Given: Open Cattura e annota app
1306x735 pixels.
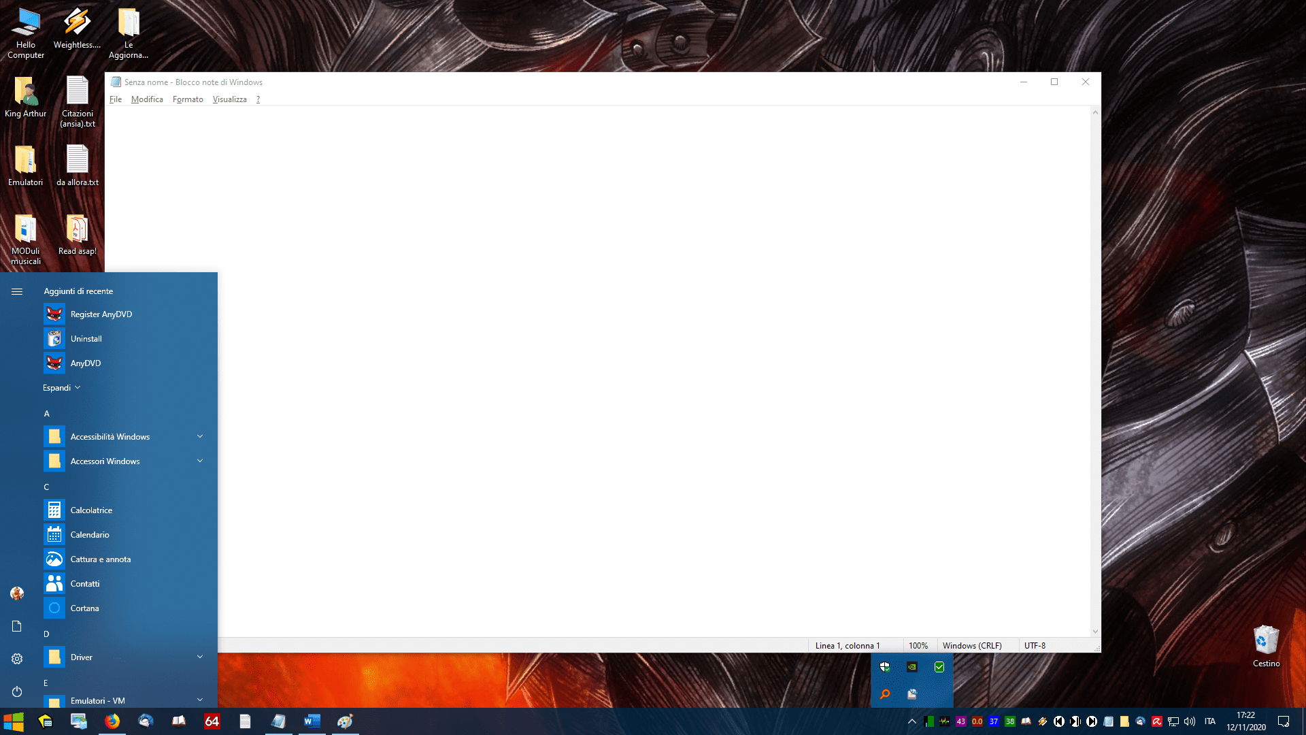Looking at the screenshot, I should click(x=100, y=559).
